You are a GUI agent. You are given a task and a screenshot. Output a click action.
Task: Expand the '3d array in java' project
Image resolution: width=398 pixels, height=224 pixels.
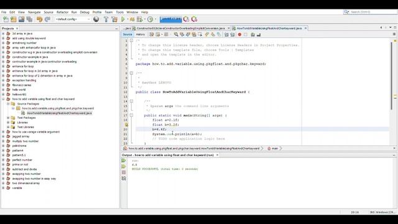click(3, 34)
